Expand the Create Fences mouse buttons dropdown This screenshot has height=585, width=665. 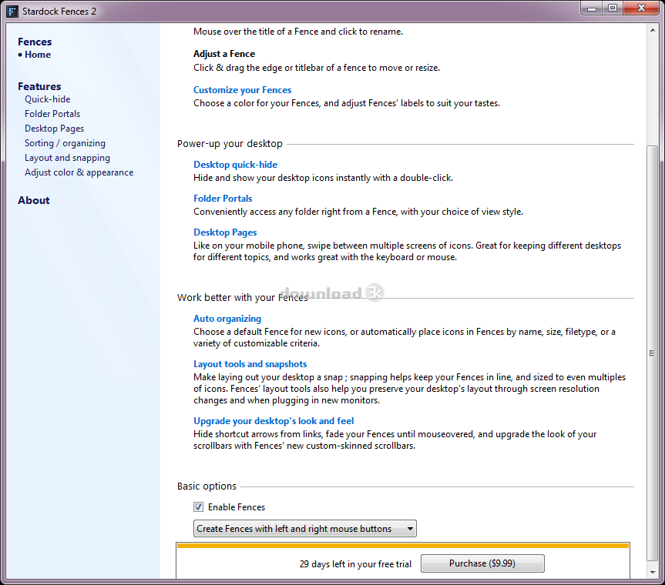(x=305, y=529)
